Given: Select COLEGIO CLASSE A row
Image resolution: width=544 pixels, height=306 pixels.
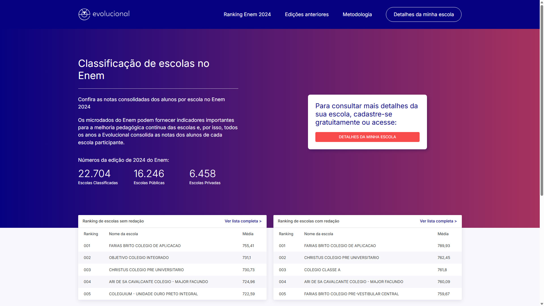Looking at the screenshot, I should tap(367, 270).
